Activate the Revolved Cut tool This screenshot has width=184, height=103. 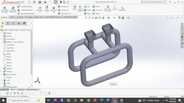click(x=54, y=9)
